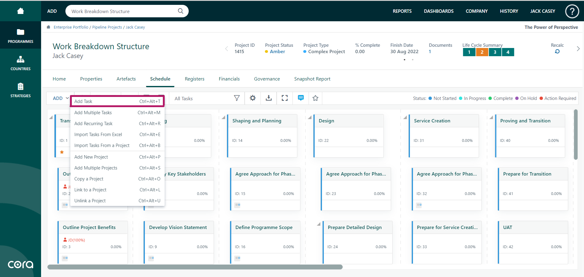Click assignee JD(100%) on Outline Project Benefits
Image resolution: width=584 pixels, height=277 pixels.
[74, 240]
